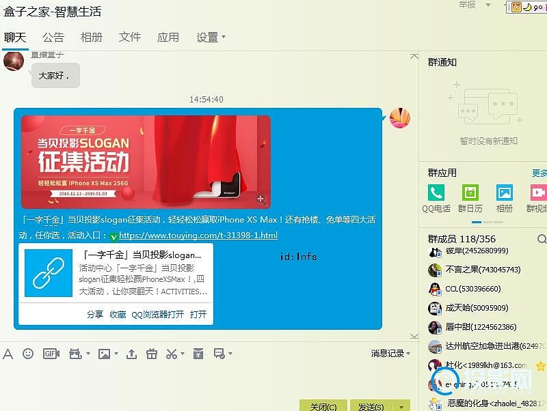
Task: Click 更多 in the 群应用 section
Action: point(539,173)
